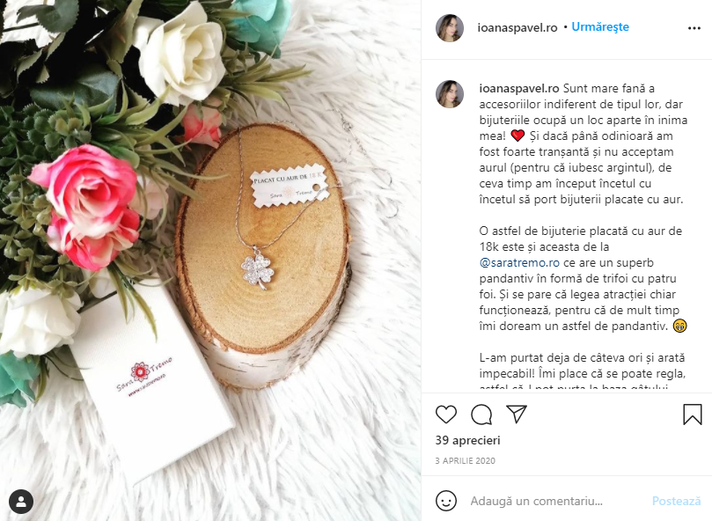Open comments via the speech bubble icon
Viewport: 712px width, 521px height.
tap(481, 415)
